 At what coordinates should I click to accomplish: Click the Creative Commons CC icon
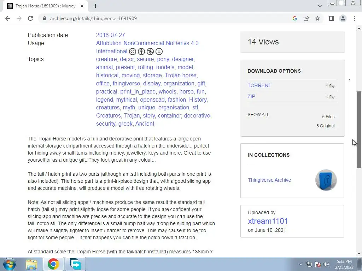pos(133,52)
